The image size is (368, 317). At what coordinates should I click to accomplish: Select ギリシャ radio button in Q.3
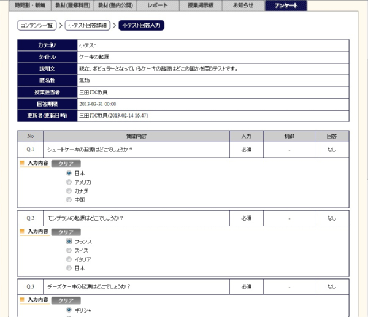pyautogui.click(x=69, y=310)
